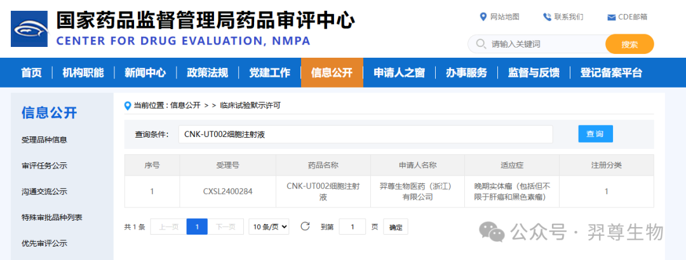Click the page number jump input box
The image size is (686, 260).
click(x=352, y=227)
